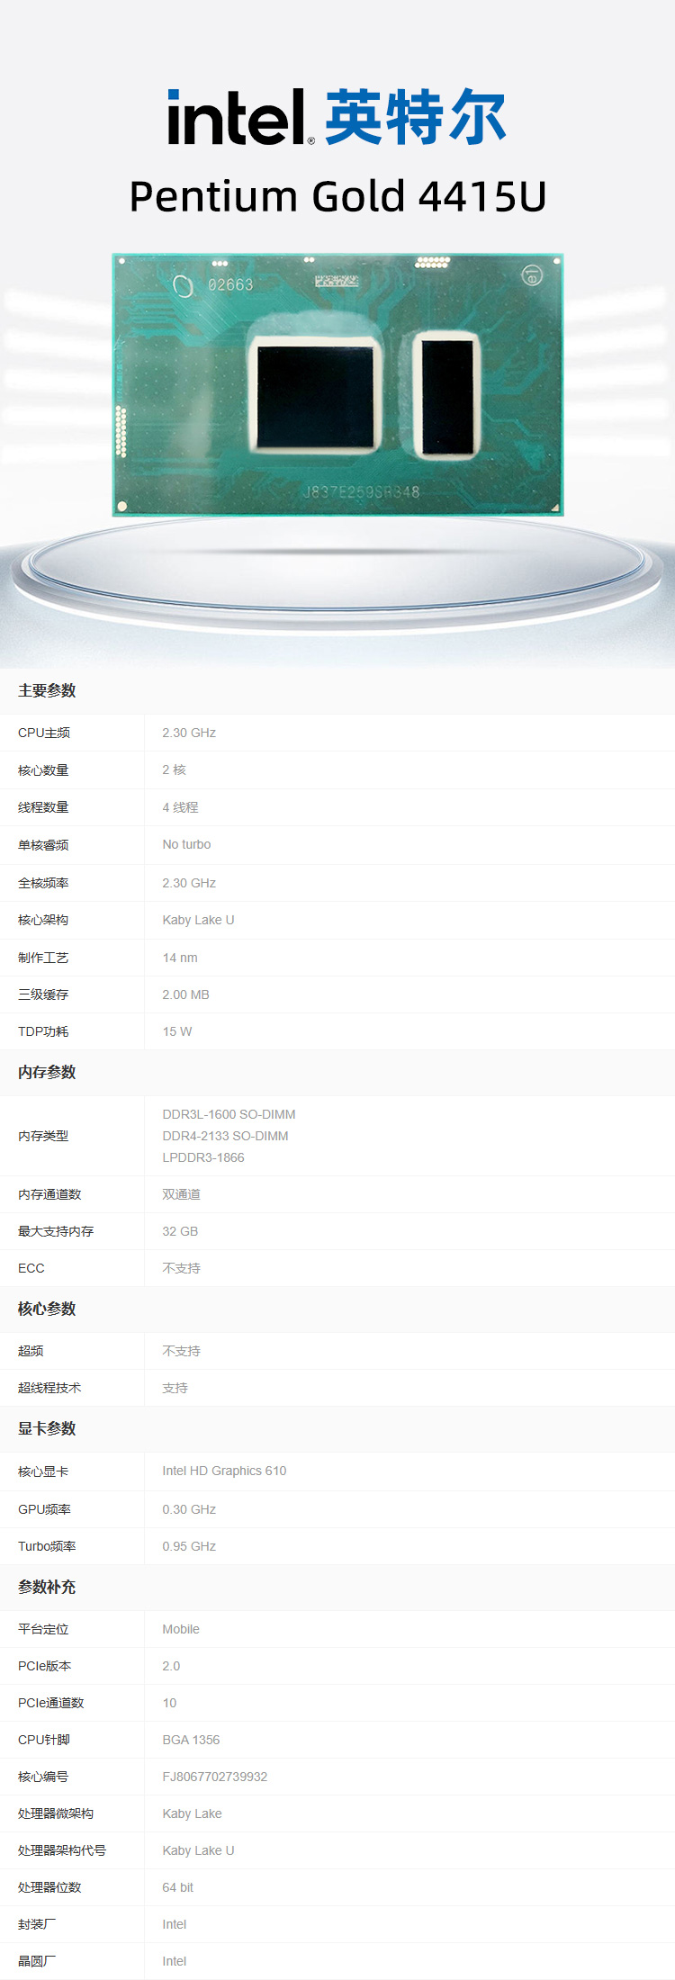Select the 64 bit value

click(x=177, y=1887)
